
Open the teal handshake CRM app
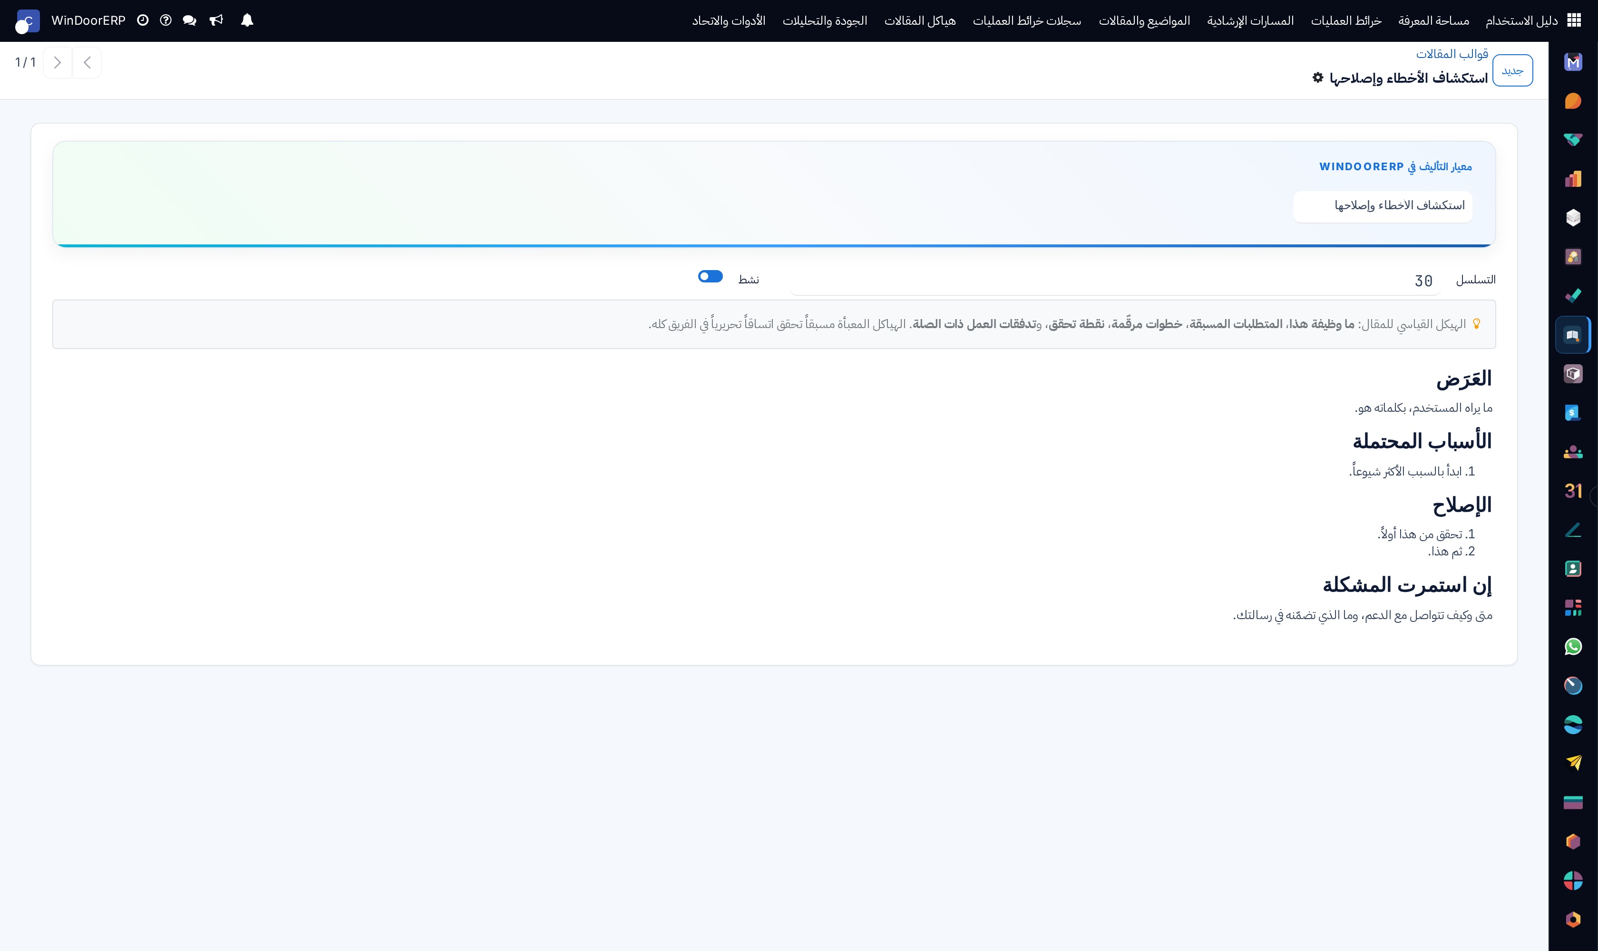1573,140
